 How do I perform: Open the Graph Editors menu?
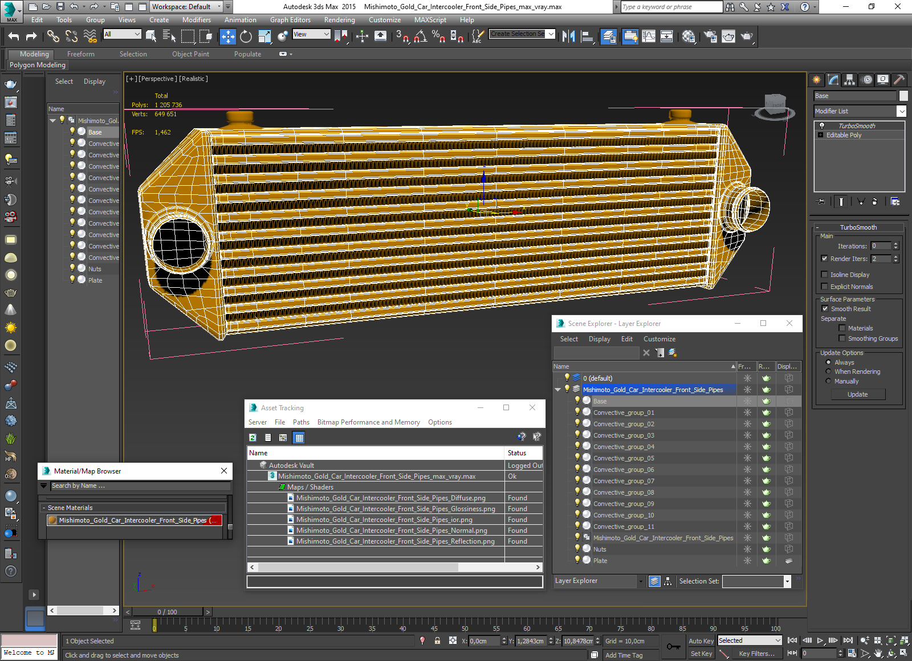(x=290, y=20)
